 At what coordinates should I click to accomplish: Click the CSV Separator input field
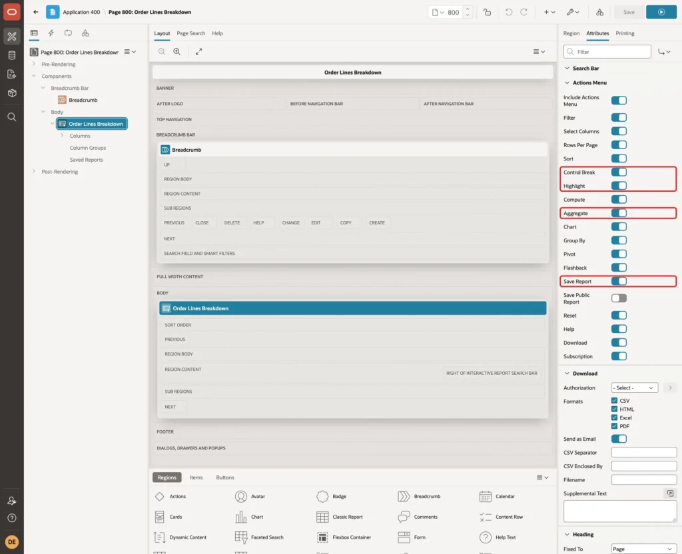pyautogui.click(x=644, y=453)
